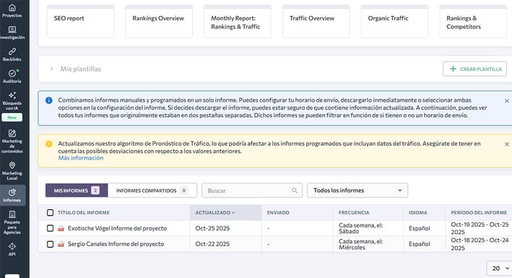Open the Todos los informes filter dropdown
Viewport: 512px width, 278px height.
(x=357, y=191)
